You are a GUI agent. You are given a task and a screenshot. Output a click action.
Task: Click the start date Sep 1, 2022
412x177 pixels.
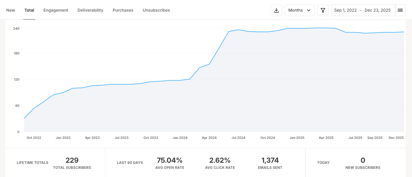(x=345, y=10)
